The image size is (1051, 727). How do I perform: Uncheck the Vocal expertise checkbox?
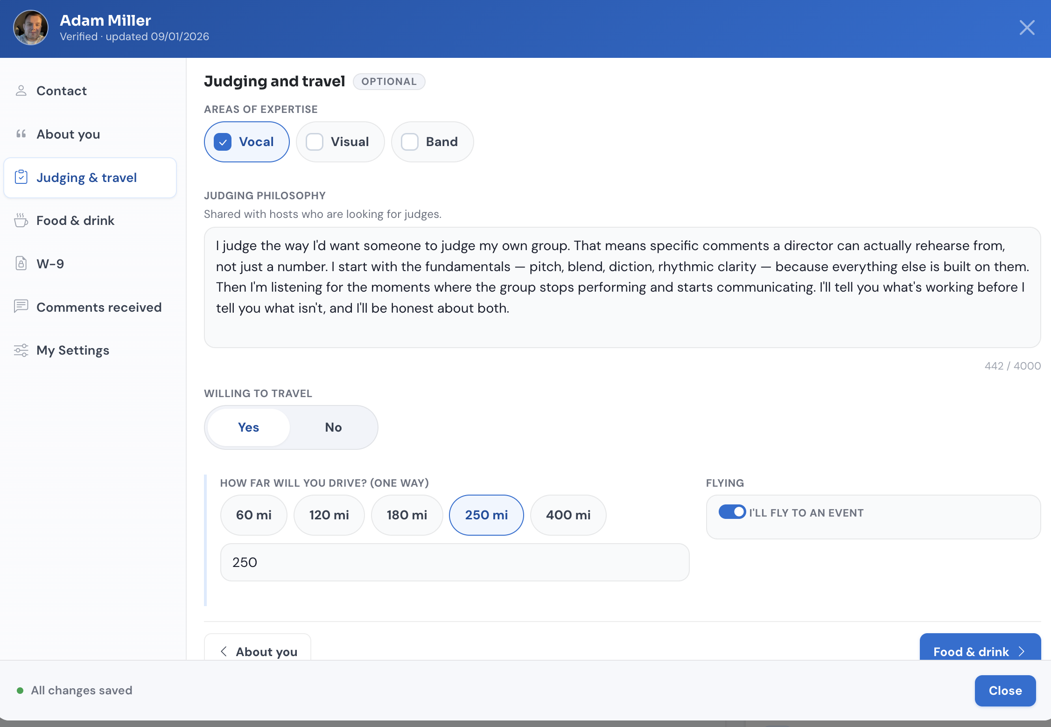223,142
